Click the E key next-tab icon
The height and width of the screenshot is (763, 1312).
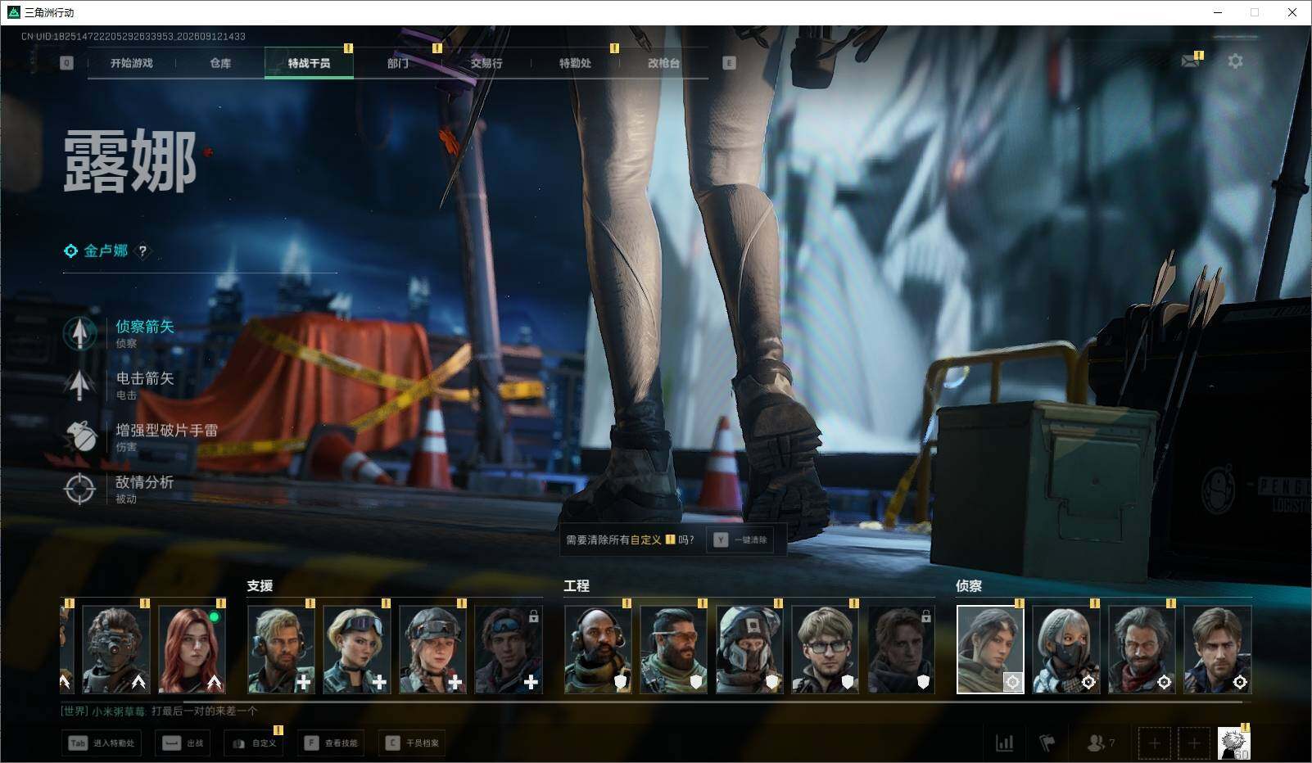click(729, 63)
